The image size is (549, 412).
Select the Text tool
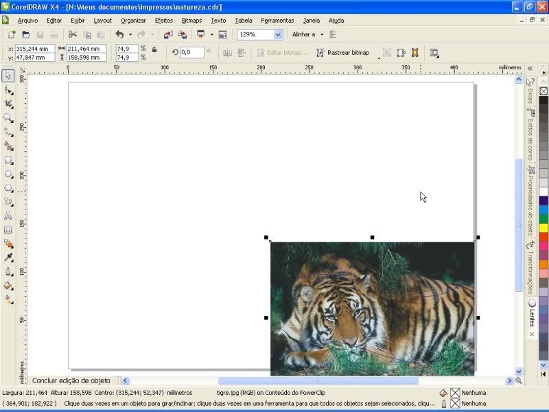(8, 216)
